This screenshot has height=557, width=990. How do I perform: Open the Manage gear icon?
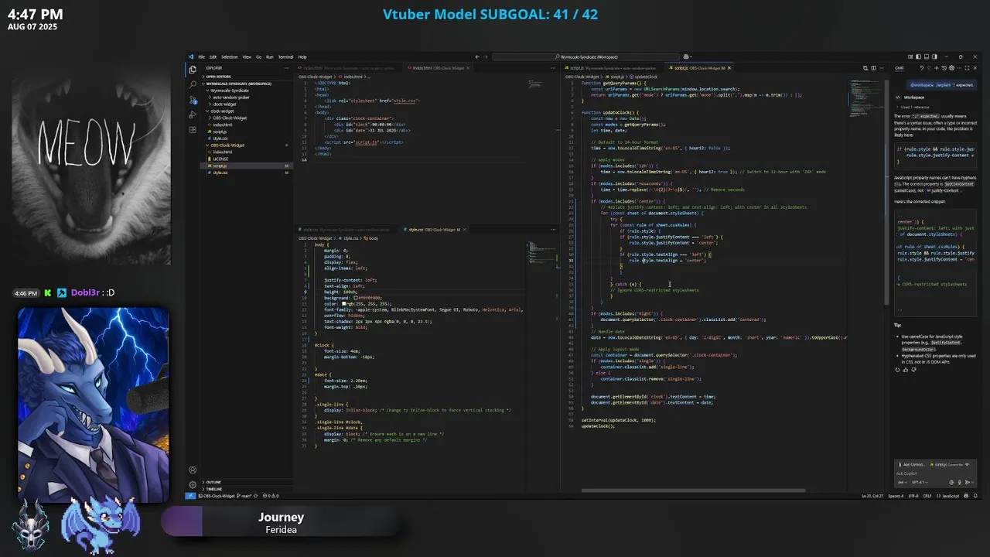(x=193, y=485)
